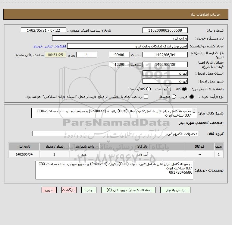
Task: Select the خدمت radio button
Action: (169, 89)
